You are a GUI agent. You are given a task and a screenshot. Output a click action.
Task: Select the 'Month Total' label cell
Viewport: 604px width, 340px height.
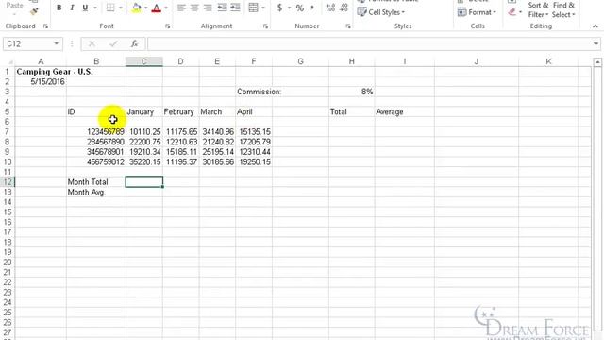pyautogui.click(x=96, y=182)
